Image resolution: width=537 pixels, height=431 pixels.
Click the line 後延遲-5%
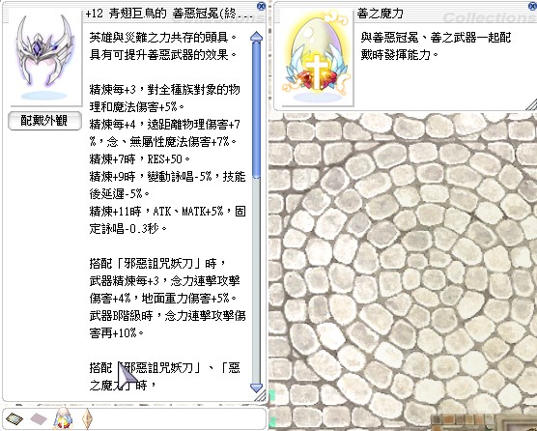pyautogui.click(x=120, y=194)
